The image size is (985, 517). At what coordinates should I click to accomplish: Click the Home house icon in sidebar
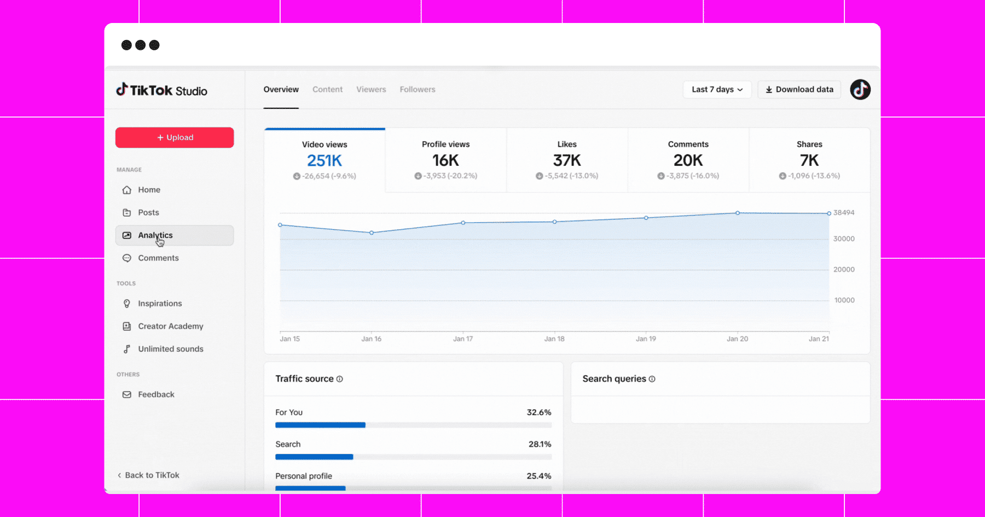point(127,190)
